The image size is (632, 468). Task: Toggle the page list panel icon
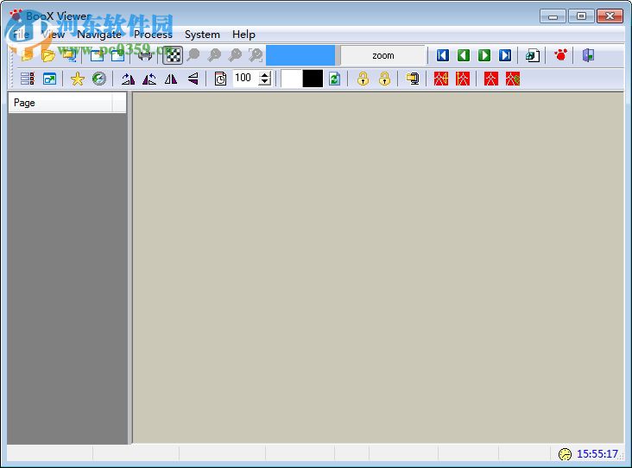tap(28, 79)
